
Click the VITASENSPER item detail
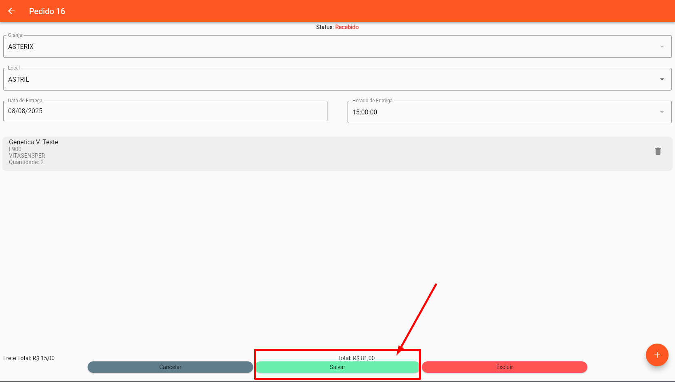27,156
